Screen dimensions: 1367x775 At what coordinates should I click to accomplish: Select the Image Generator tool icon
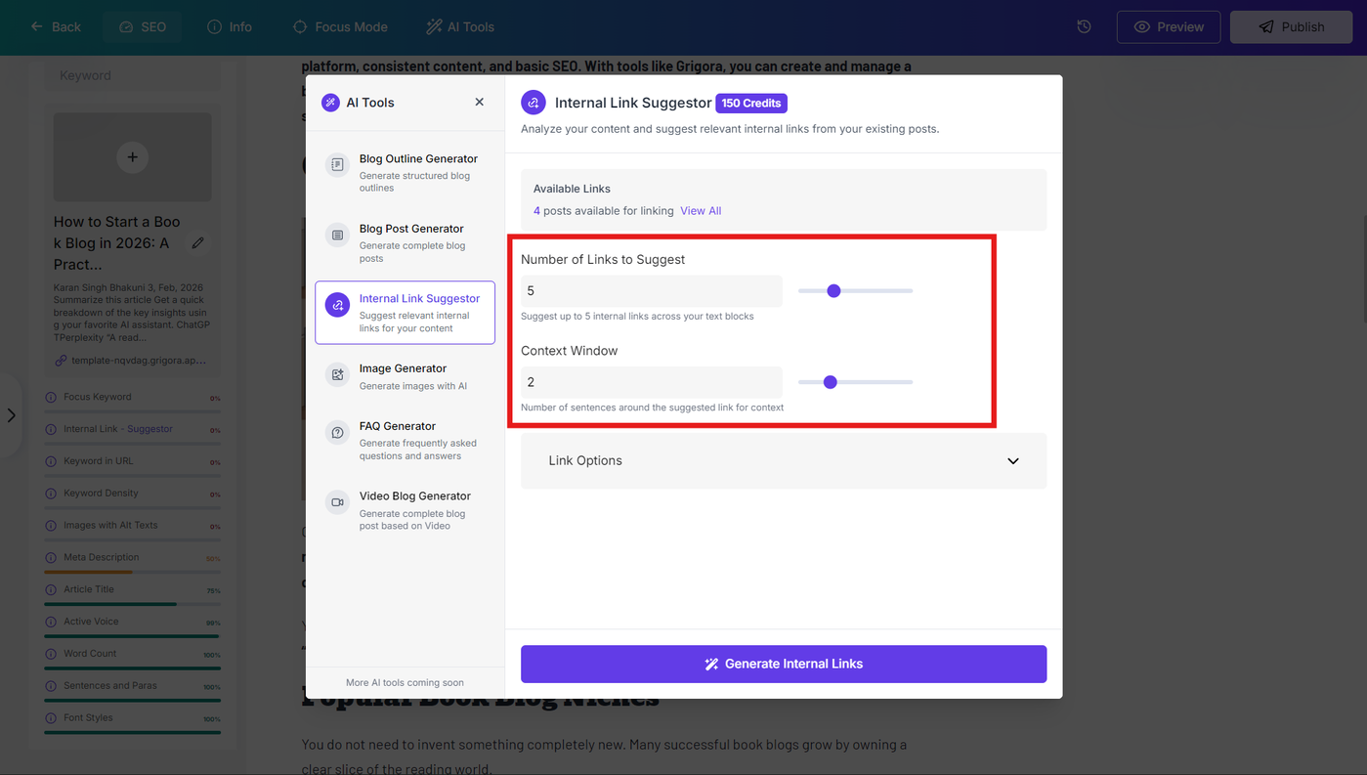[x=337, y=374]
